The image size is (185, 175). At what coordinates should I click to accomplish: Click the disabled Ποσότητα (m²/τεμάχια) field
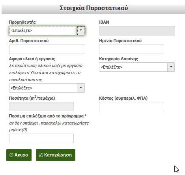(41, 106)
